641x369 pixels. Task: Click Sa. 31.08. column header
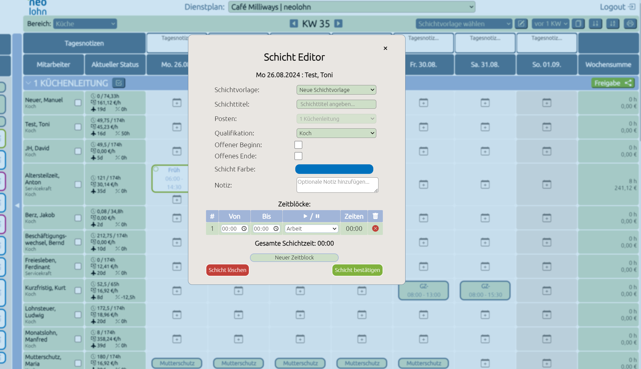pos(485,65)
